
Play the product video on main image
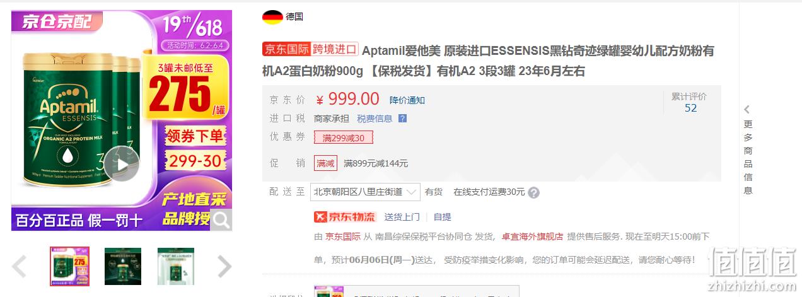(x=121, y=164)
